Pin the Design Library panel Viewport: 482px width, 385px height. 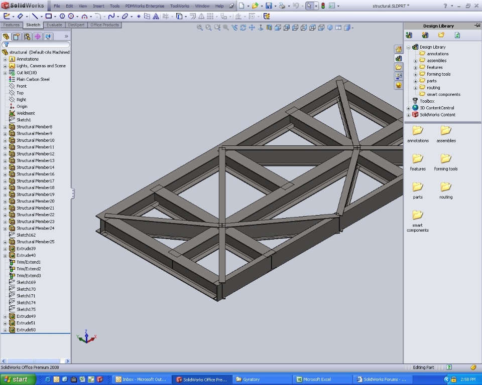[x=477, y=26]
